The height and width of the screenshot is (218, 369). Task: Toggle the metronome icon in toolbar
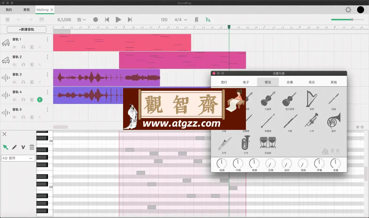(196, 20)
